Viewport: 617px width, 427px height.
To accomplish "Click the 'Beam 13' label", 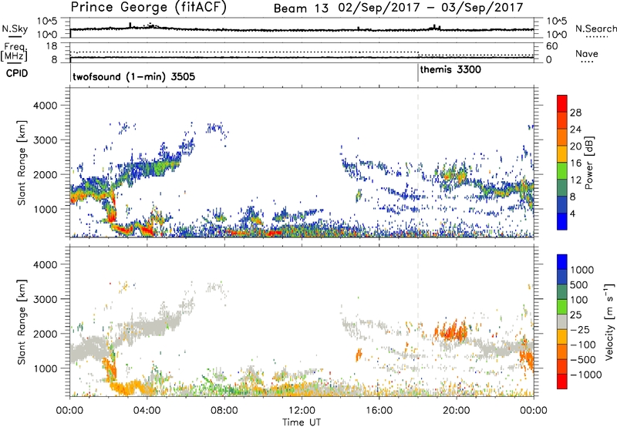I will pyautogui.click(x=301, y=8).
